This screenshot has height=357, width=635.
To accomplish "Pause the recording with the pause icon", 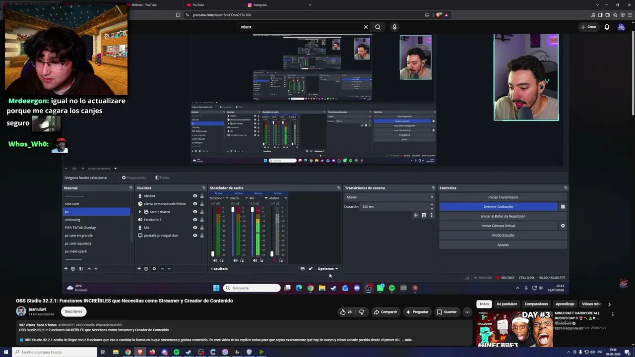I will click(563, 207).
